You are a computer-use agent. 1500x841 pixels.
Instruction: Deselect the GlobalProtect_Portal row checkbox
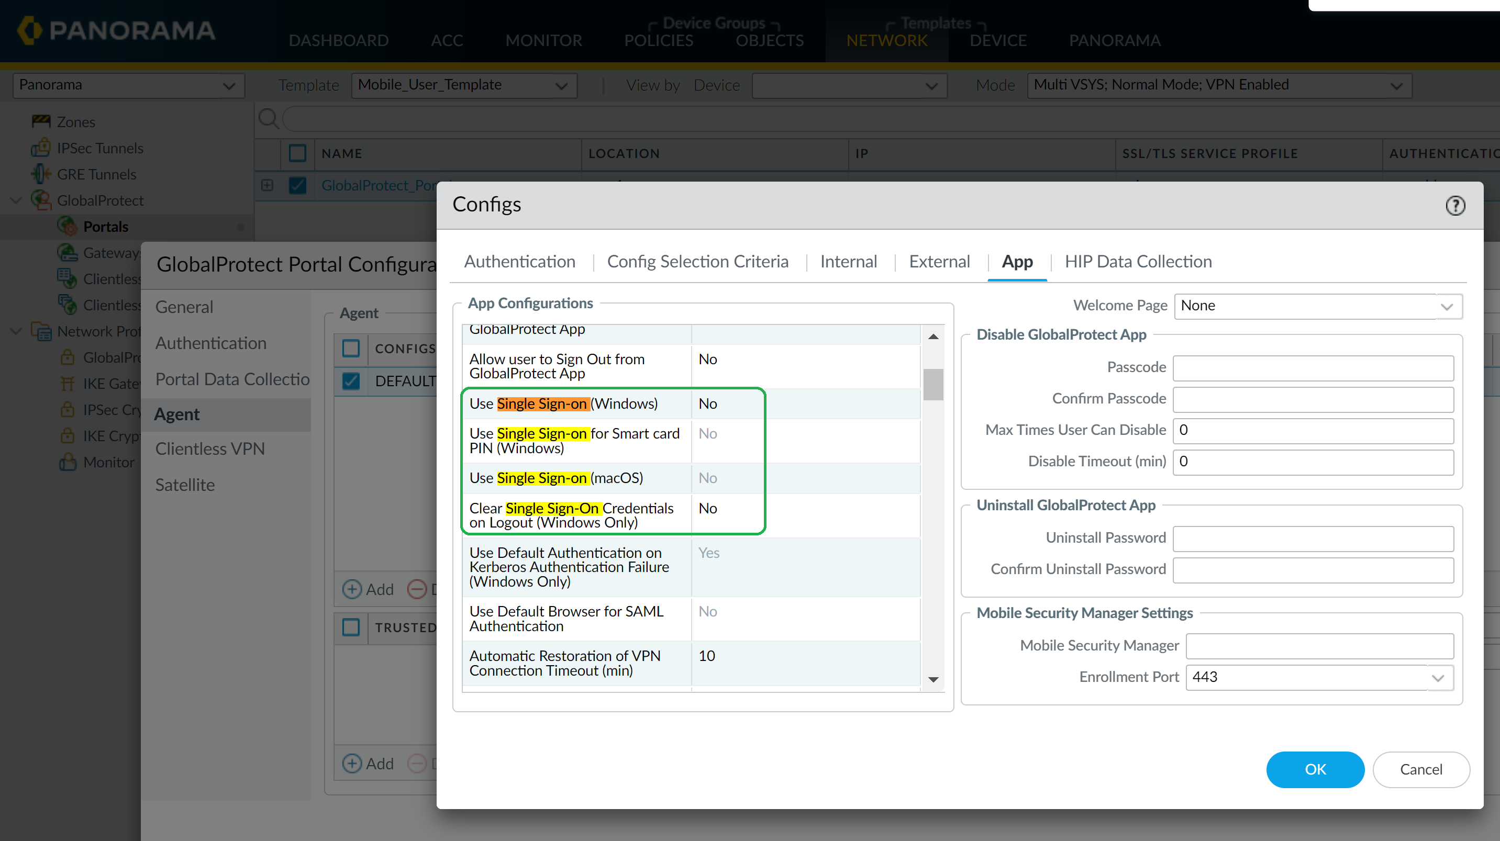(297, 186)
